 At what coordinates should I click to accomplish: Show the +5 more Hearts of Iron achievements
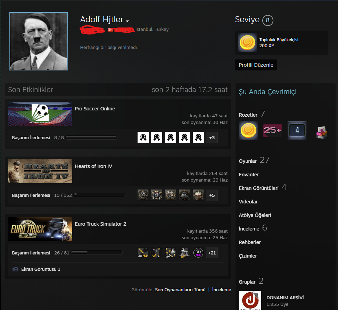(212, 195)
